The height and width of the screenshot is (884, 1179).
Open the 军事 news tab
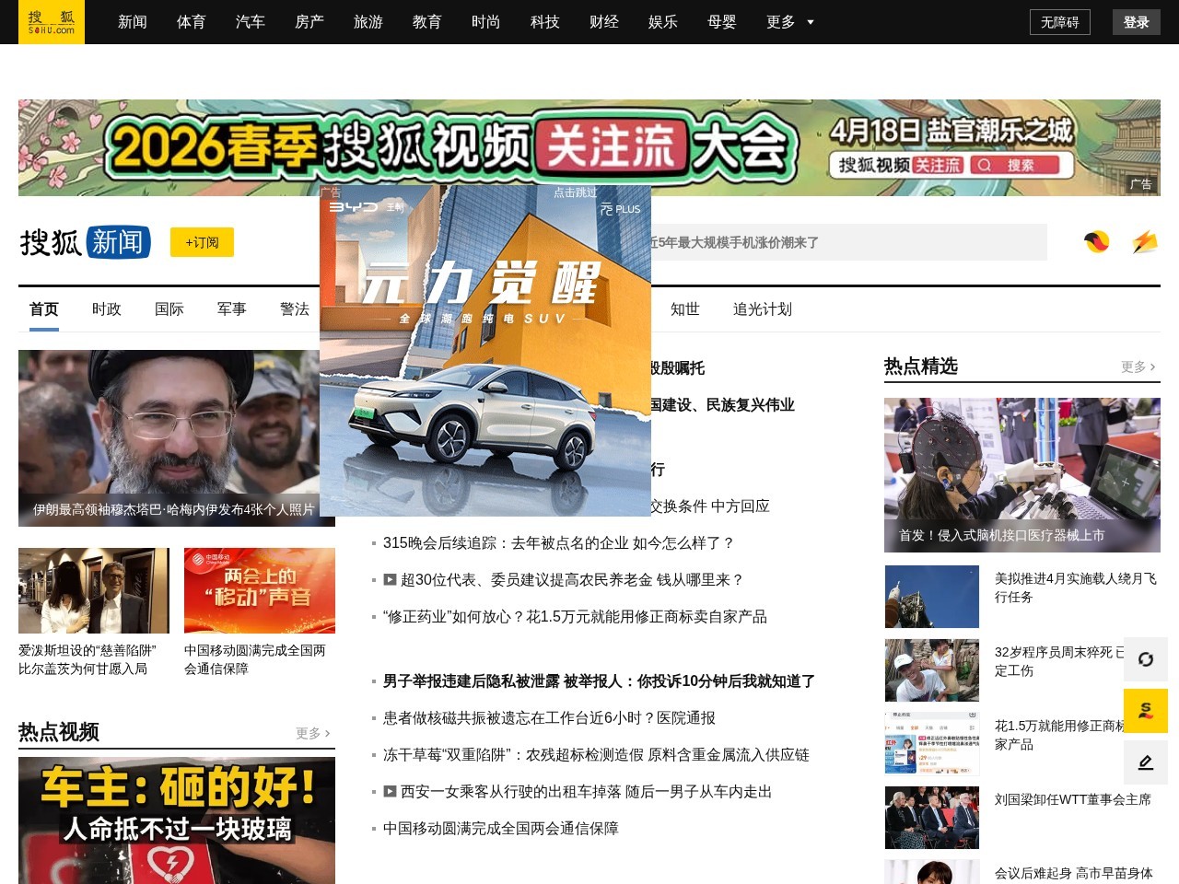[231, 309]
